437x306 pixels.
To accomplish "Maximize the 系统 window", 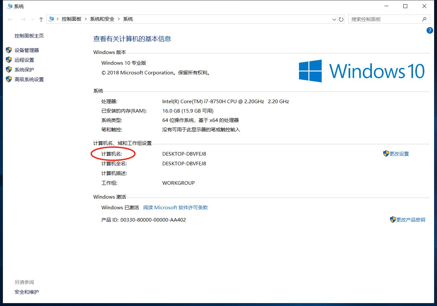I will coord(405,6).
